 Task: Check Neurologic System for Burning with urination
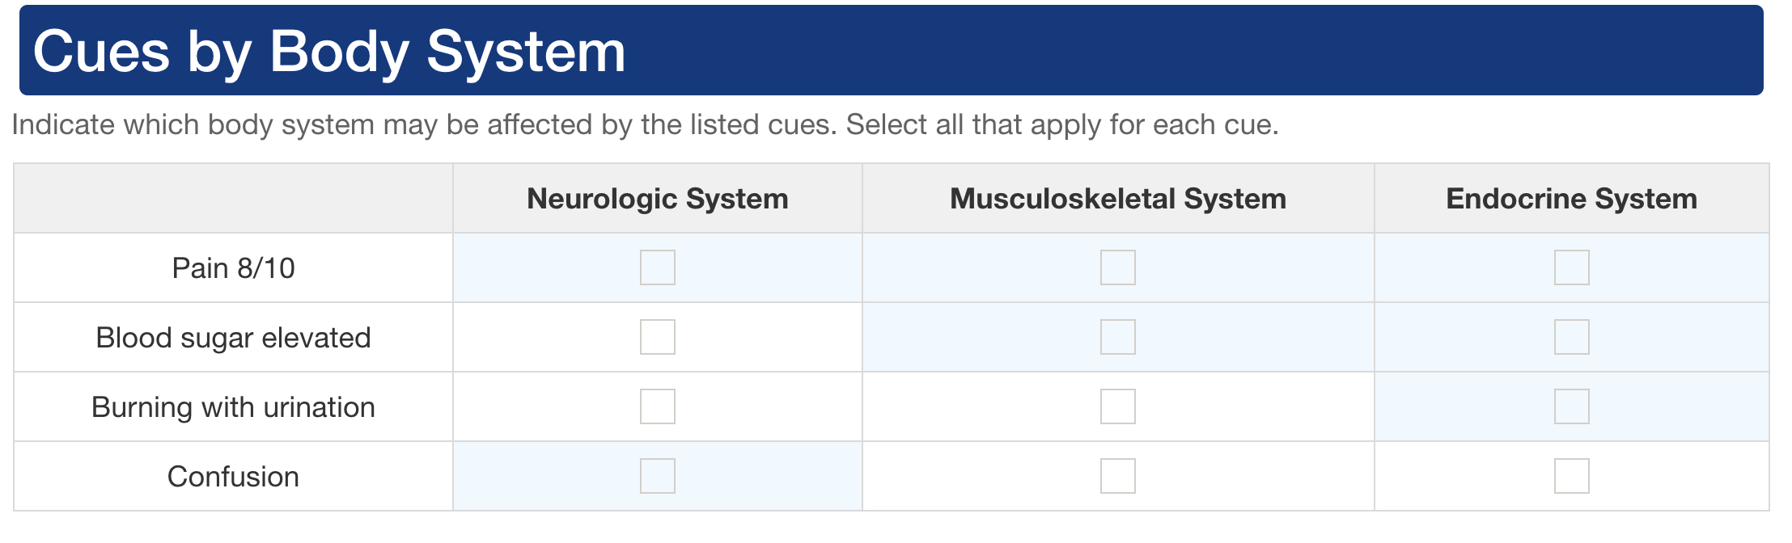(658, 406)
